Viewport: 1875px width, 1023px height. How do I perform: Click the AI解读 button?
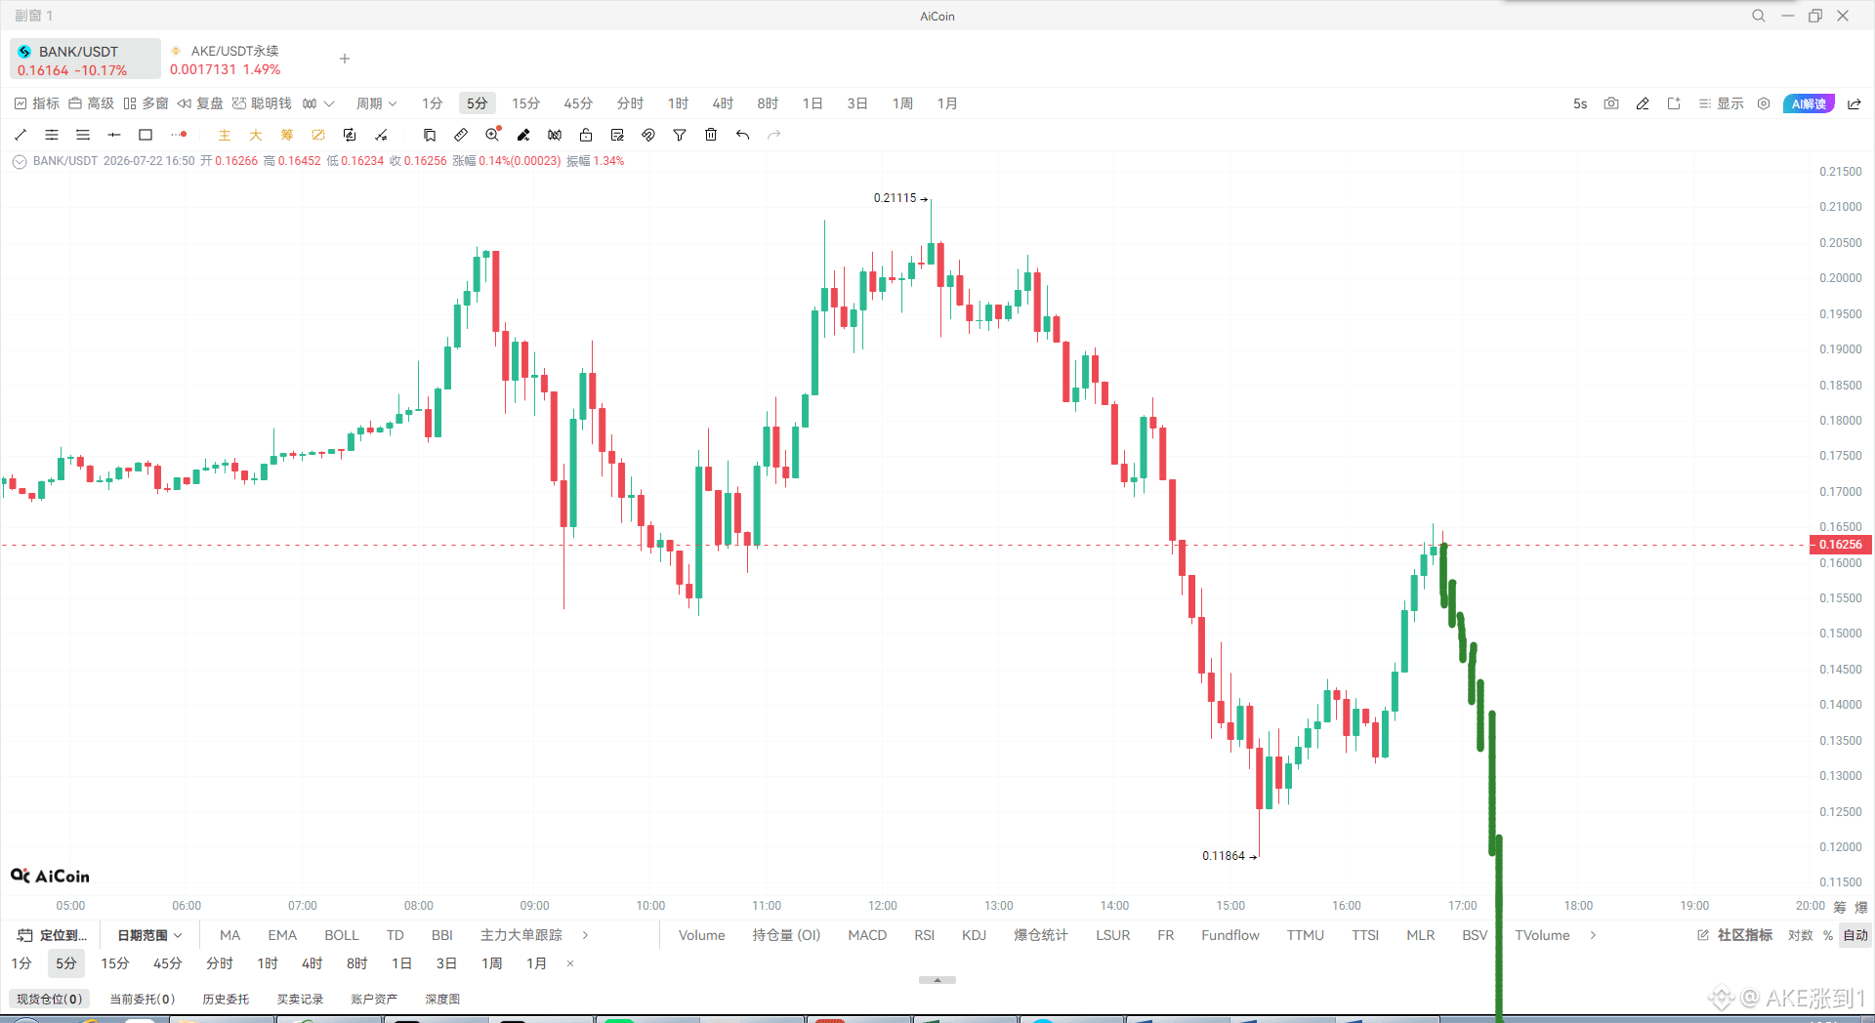(x=1809, y=103)
